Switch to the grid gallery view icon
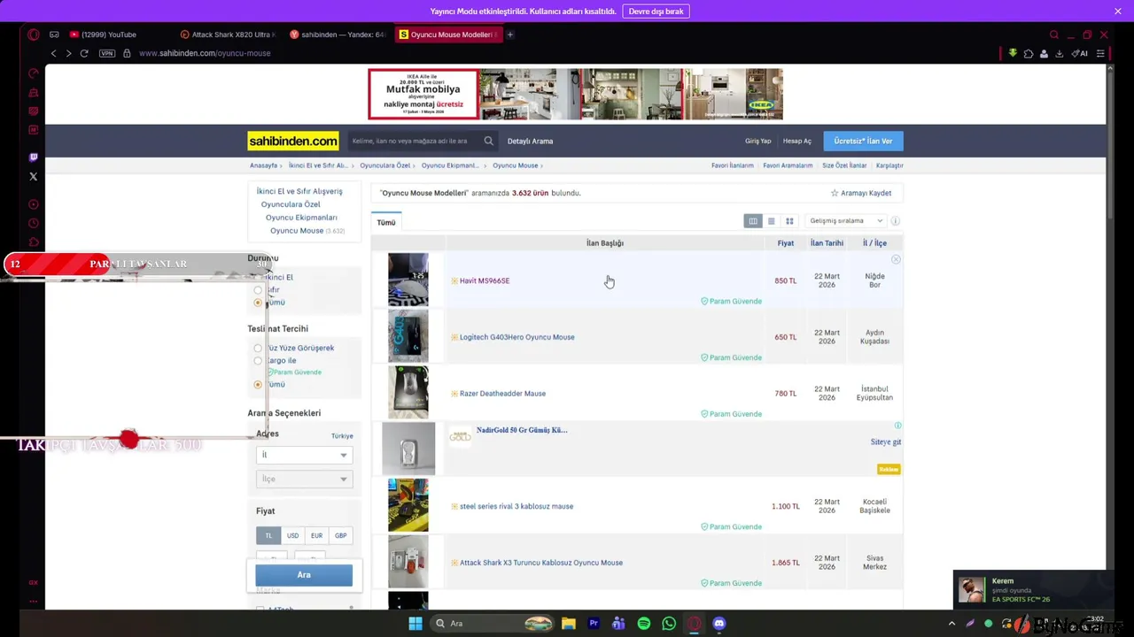 (789, 221)
